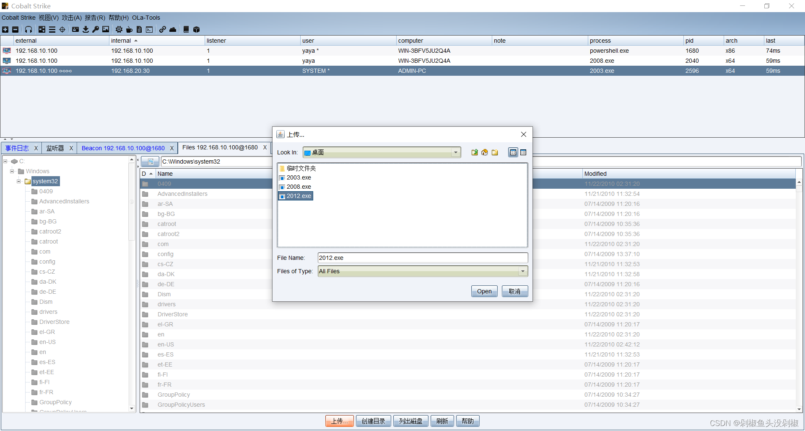Screen dimensions: 805x431
Task: Switch to target view crosshair icon
Action: 62,29
